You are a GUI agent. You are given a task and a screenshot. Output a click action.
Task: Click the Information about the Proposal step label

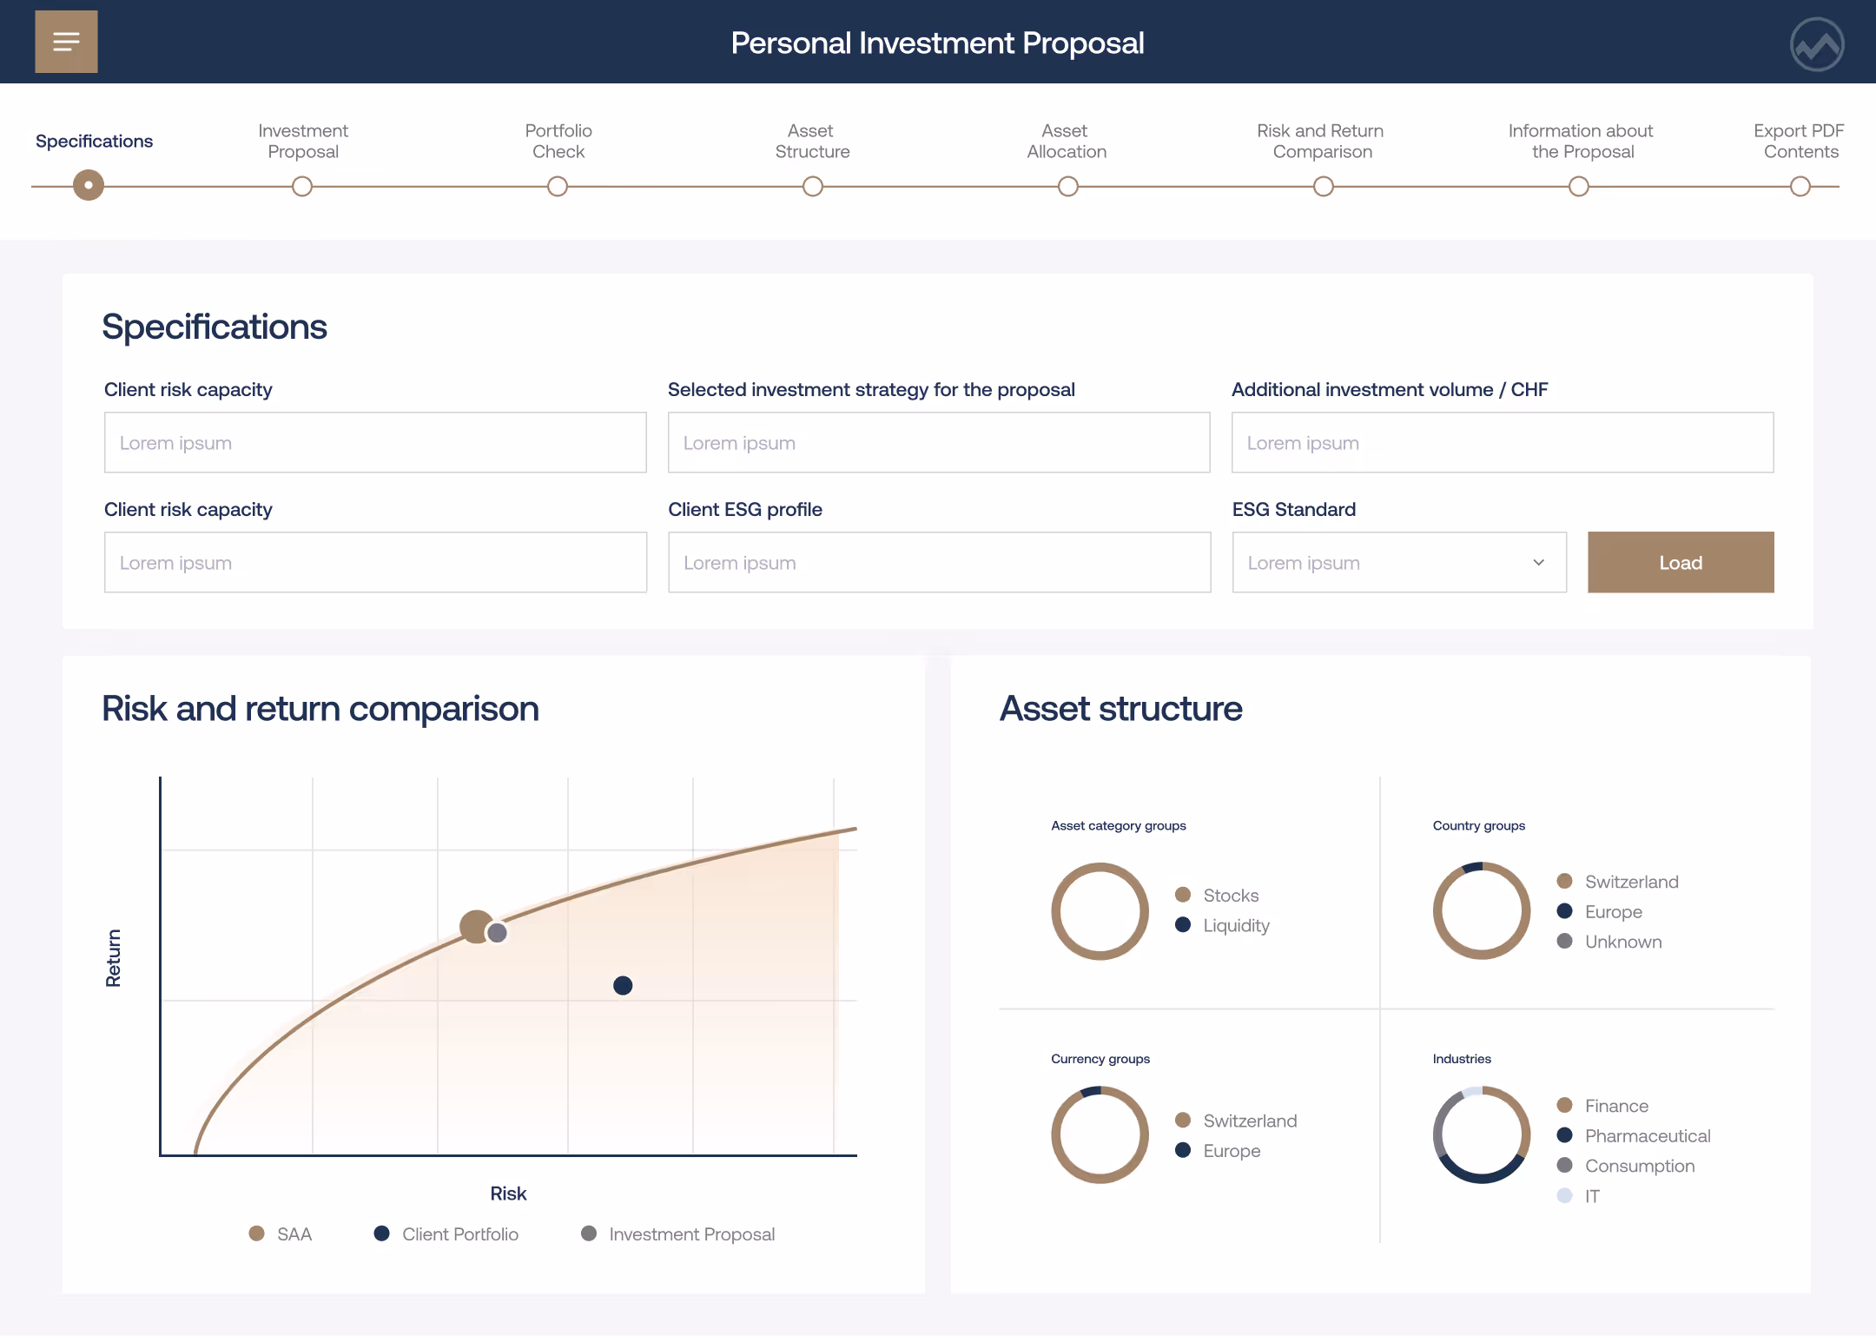pos(1581,141)
